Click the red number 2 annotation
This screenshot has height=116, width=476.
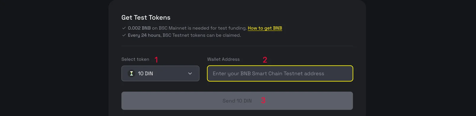(265, 60)
